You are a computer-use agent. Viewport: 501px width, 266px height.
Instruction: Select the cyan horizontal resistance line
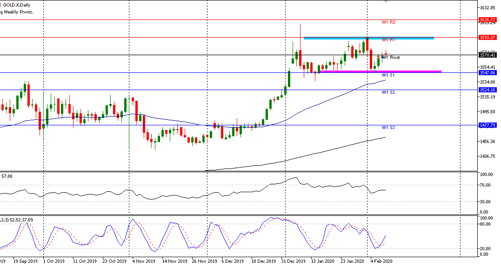point(368,38)
